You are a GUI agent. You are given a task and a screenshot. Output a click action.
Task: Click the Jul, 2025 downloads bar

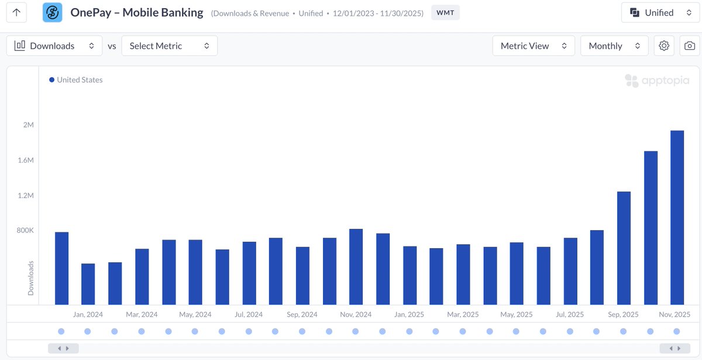[570, 271]
